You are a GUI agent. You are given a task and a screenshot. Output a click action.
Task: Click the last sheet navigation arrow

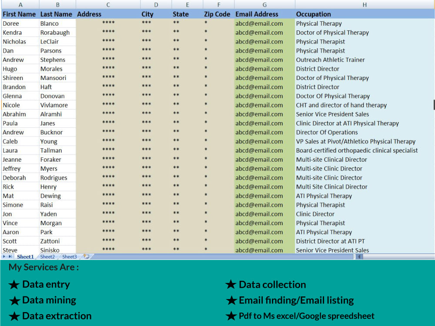10,257
